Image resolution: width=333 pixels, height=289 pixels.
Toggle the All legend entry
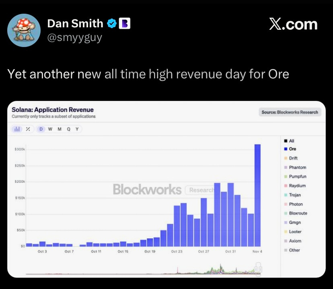(x=289, y=141)
